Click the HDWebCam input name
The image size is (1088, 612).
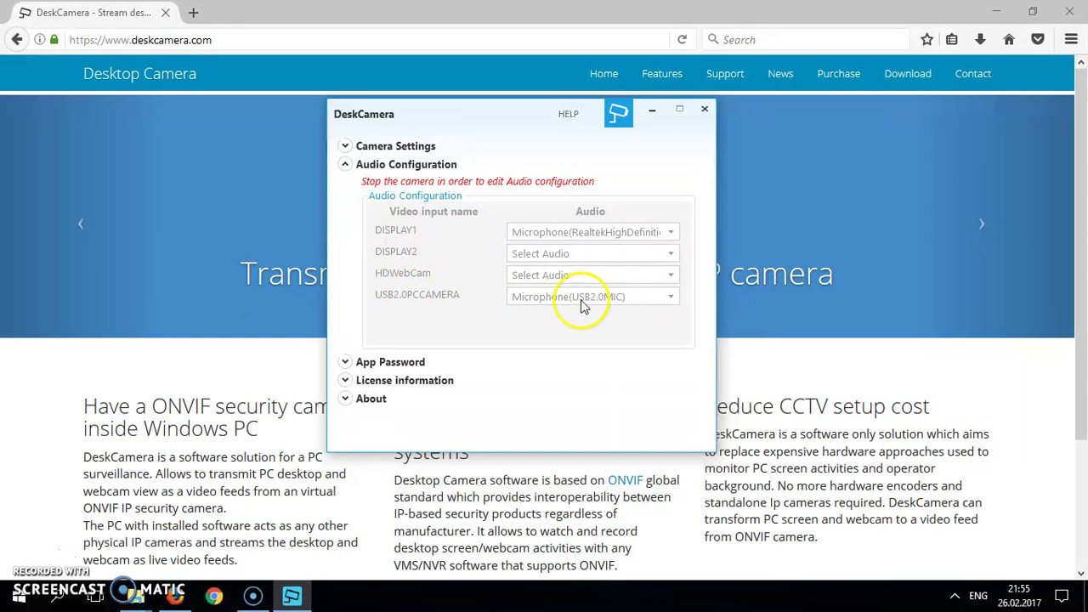click(403, 273)
